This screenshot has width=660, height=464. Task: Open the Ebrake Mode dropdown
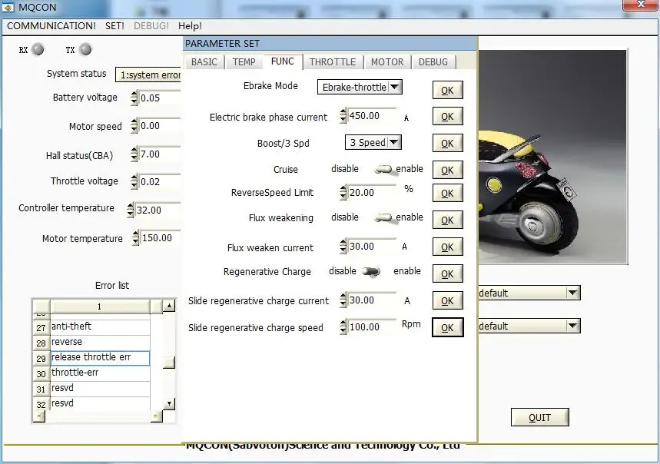[394, 87]
